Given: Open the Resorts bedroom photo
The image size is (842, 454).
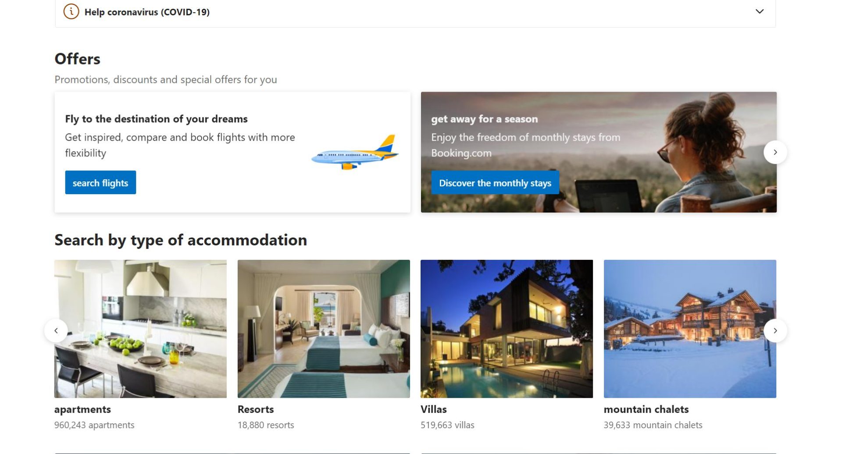Looking at the screenshot, I should [x=324, y=329].
